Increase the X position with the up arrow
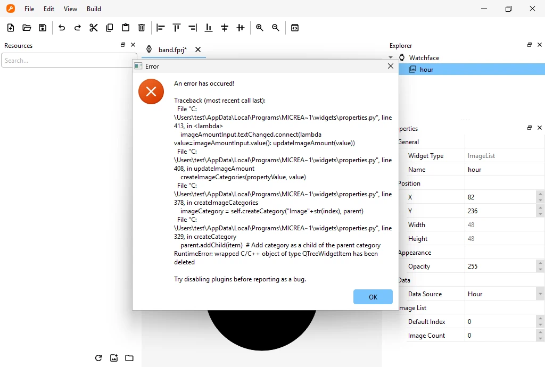This screenshot has width=545, height=367. [x=540, y=194]
